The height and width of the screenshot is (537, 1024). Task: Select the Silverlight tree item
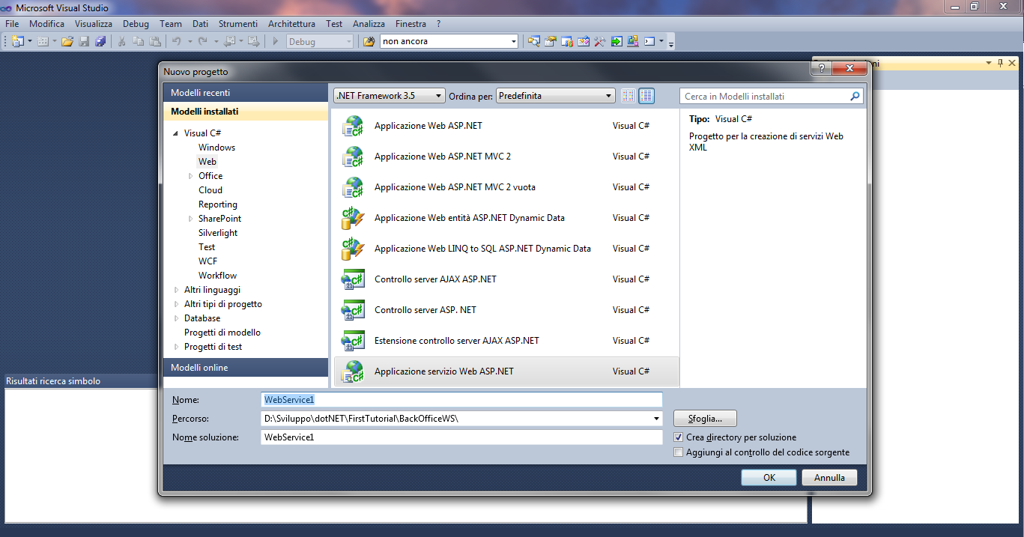point(218,233)
